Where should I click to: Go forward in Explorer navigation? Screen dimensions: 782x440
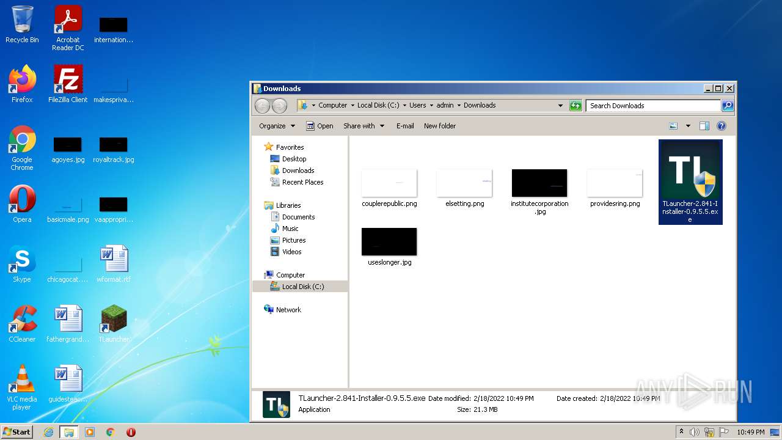279,106
